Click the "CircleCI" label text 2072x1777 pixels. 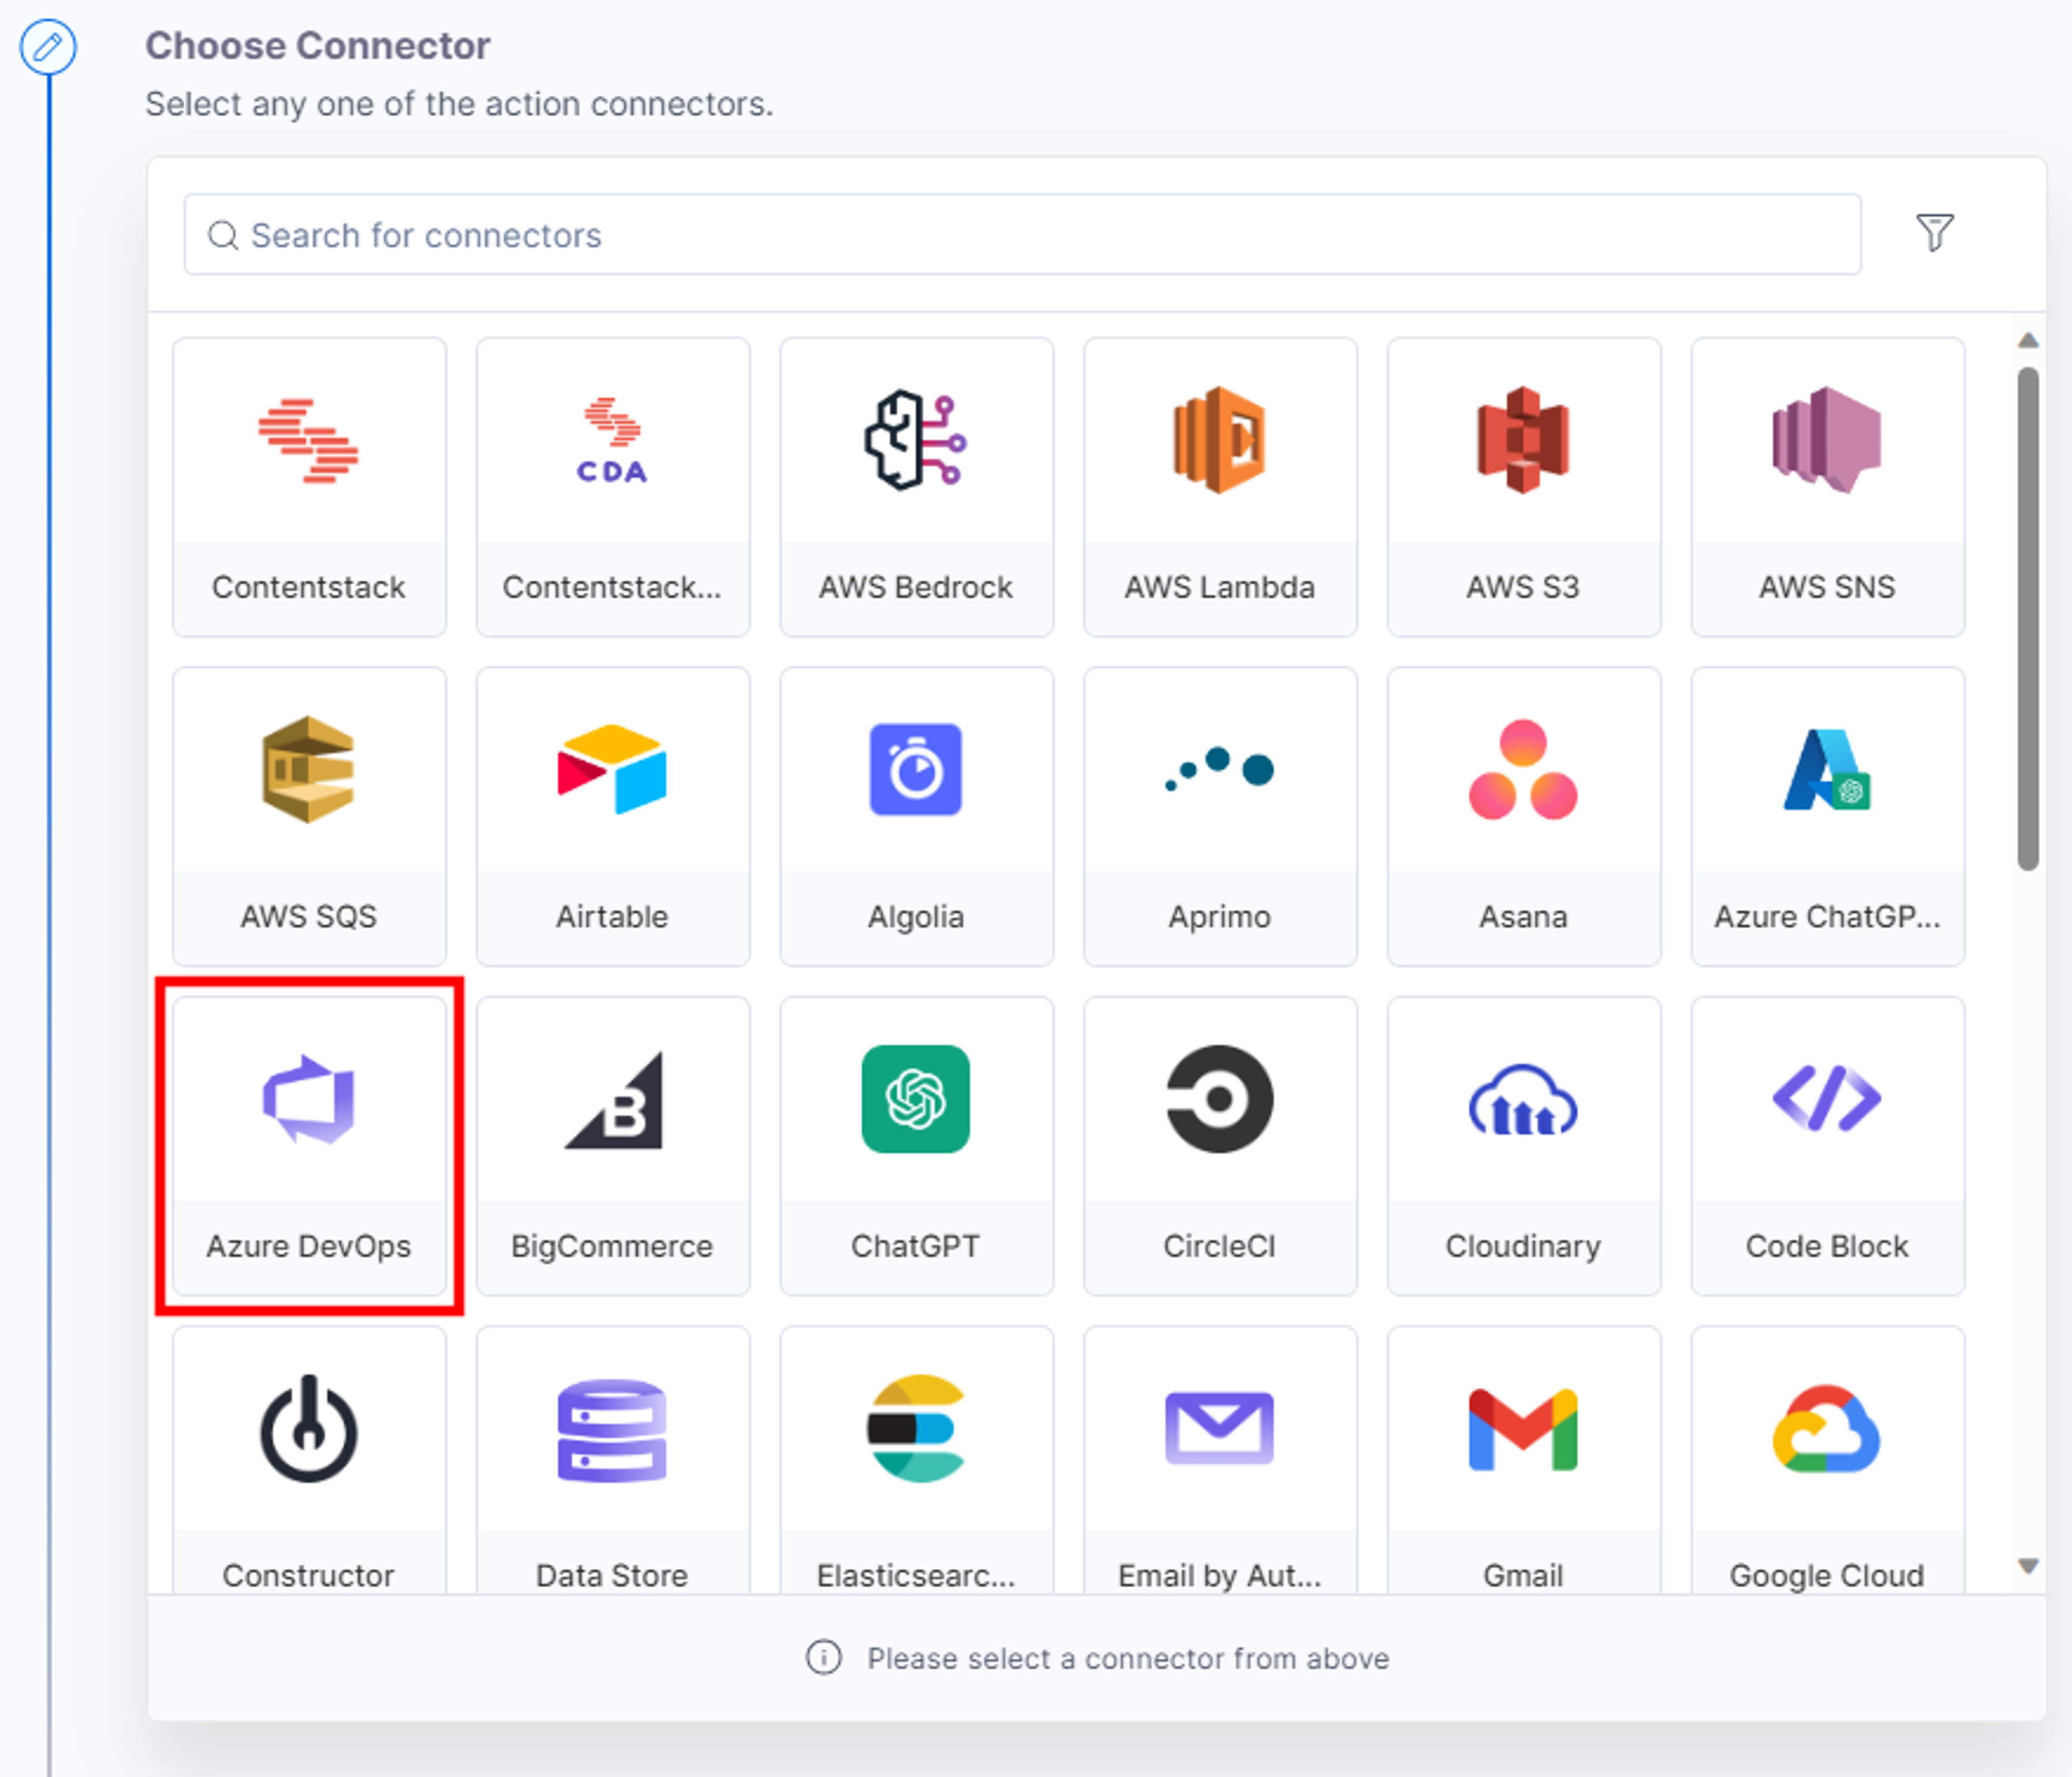point(1219,1246)
